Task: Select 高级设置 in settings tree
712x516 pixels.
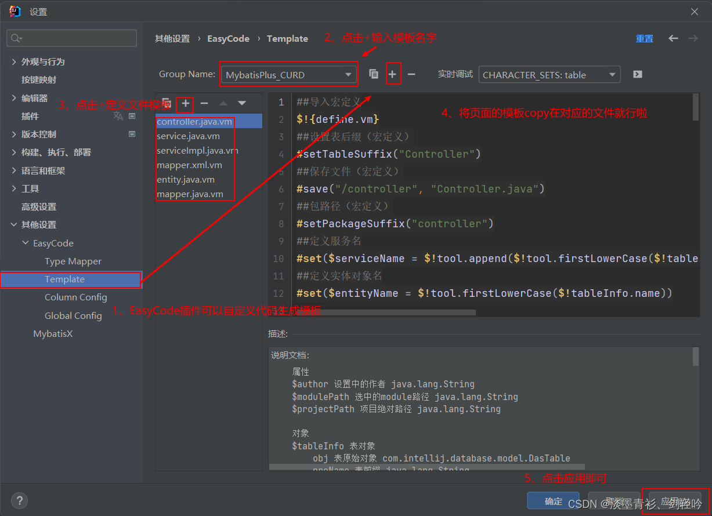Action: click(x=39, y=206)
